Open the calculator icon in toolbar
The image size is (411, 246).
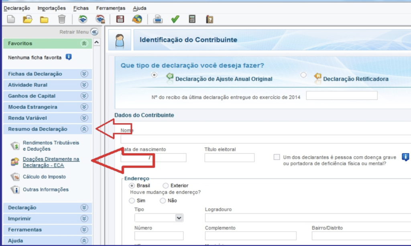[x=192, y=19]
